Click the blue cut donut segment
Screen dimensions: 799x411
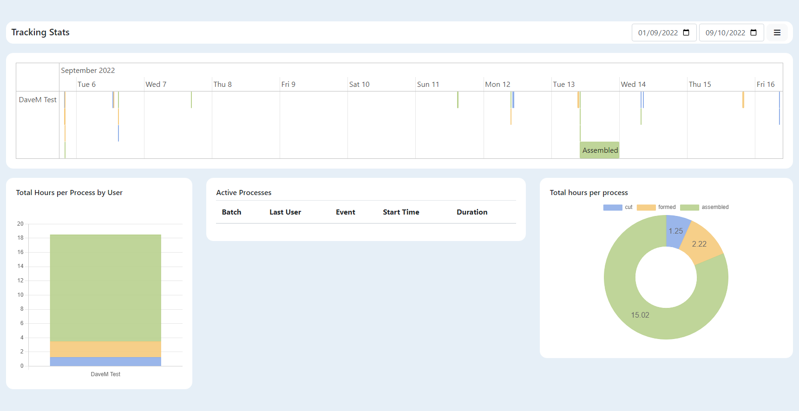[x=675, y=231]
